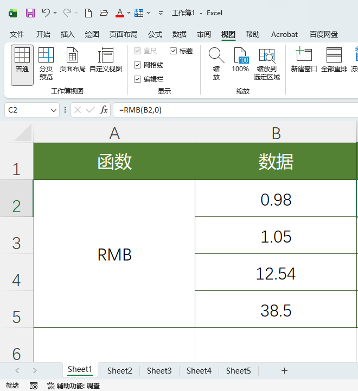
Task: Open the 文件 tab
Action: [17, 34]
